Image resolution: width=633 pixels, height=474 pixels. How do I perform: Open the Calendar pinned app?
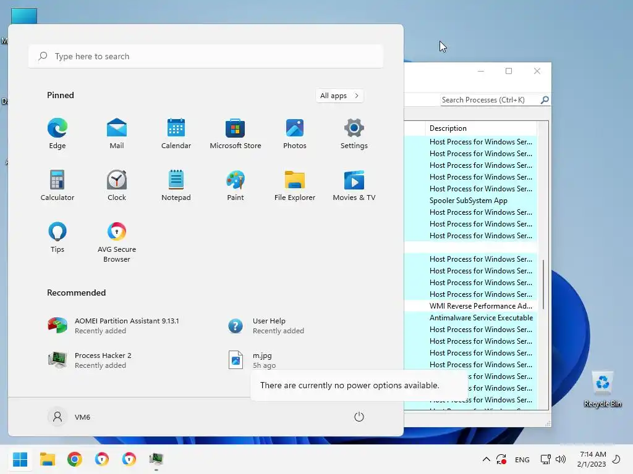click(176, 133)
